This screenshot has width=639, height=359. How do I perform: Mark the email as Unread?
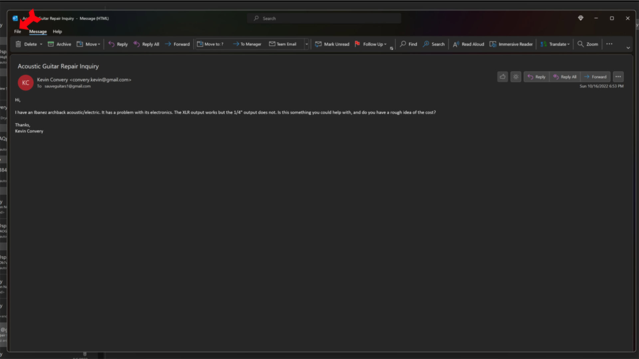coord(332,44)
